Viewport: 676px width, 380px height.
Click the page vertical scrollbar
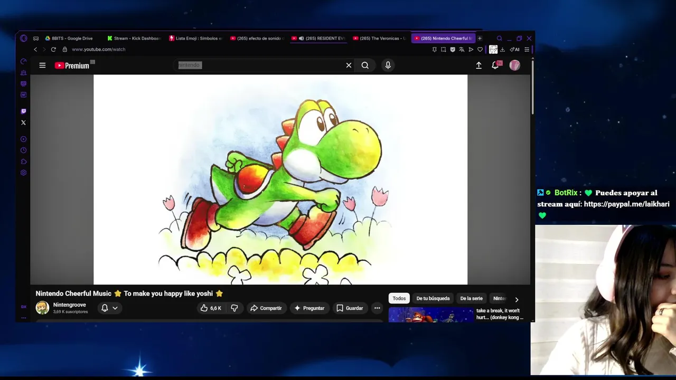pos(532,88)
